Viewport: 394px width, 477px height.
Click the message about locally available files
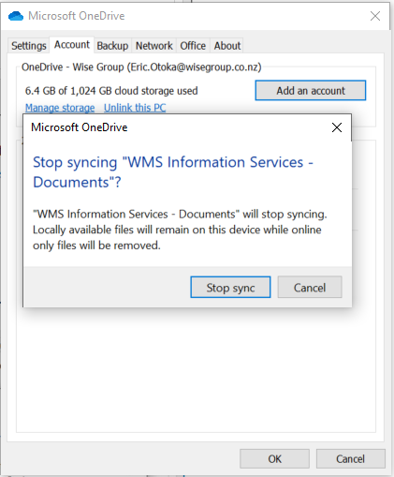[x=180, y=230]
